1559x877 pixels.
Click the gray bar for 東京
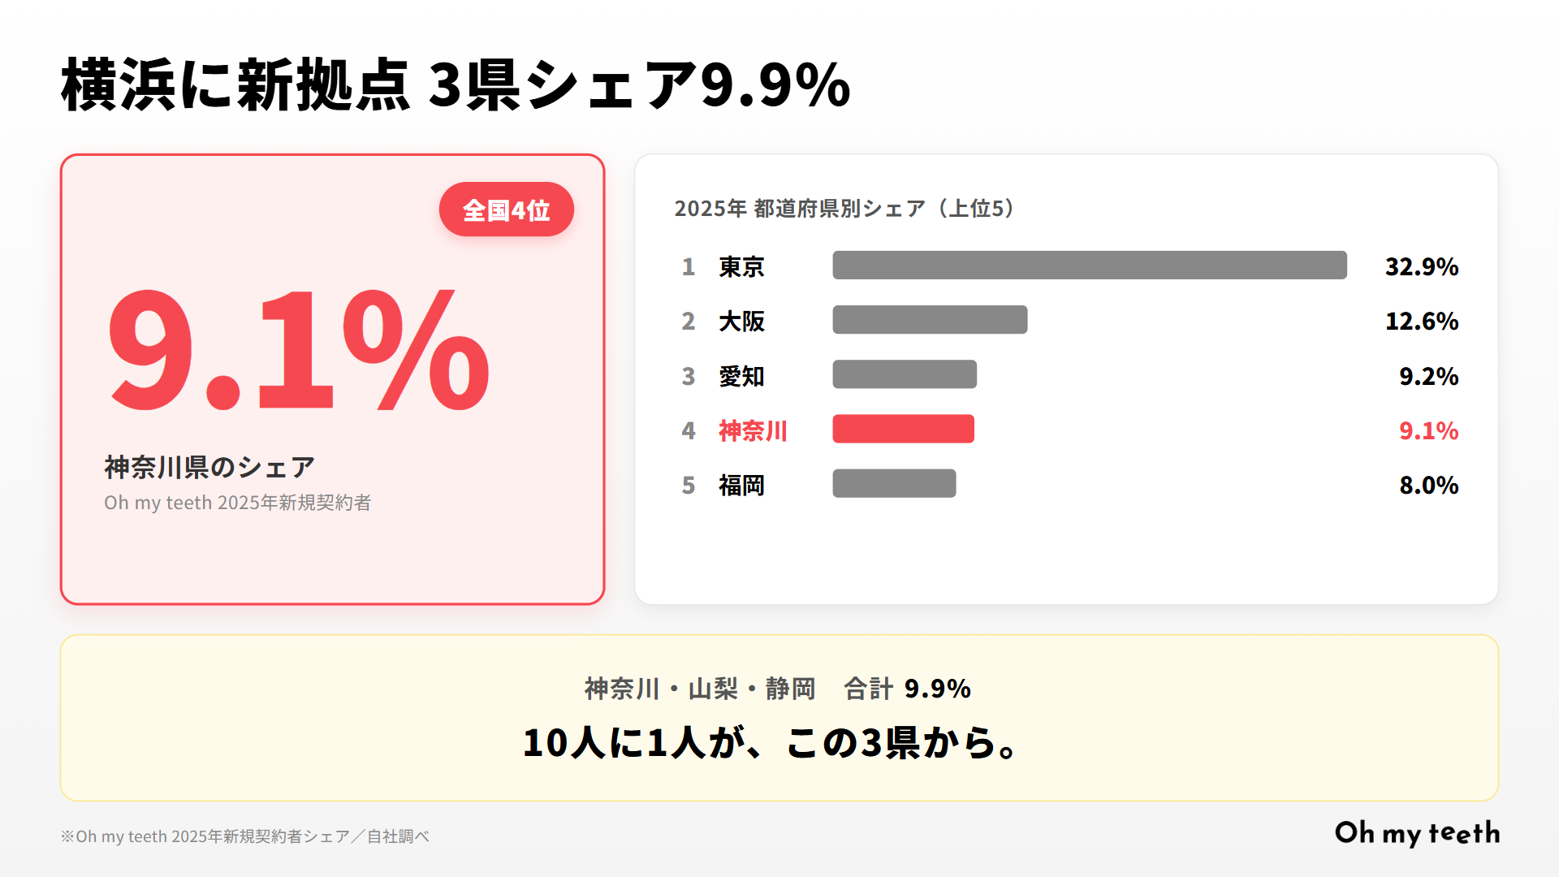coord(1089,266)
